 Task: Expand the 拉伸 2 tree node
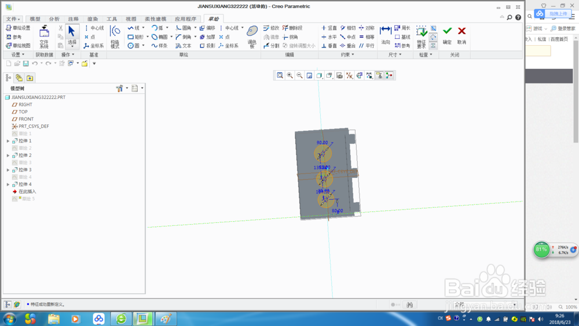tap(8, 155)
